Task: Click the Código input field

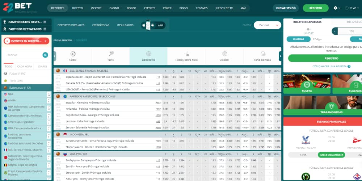Action: [330, 39]
